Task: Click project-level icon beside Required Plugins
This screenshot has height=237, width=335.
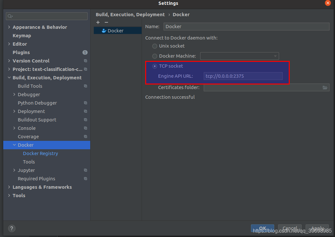Action: pyautogui.click(x=85, y=179)
